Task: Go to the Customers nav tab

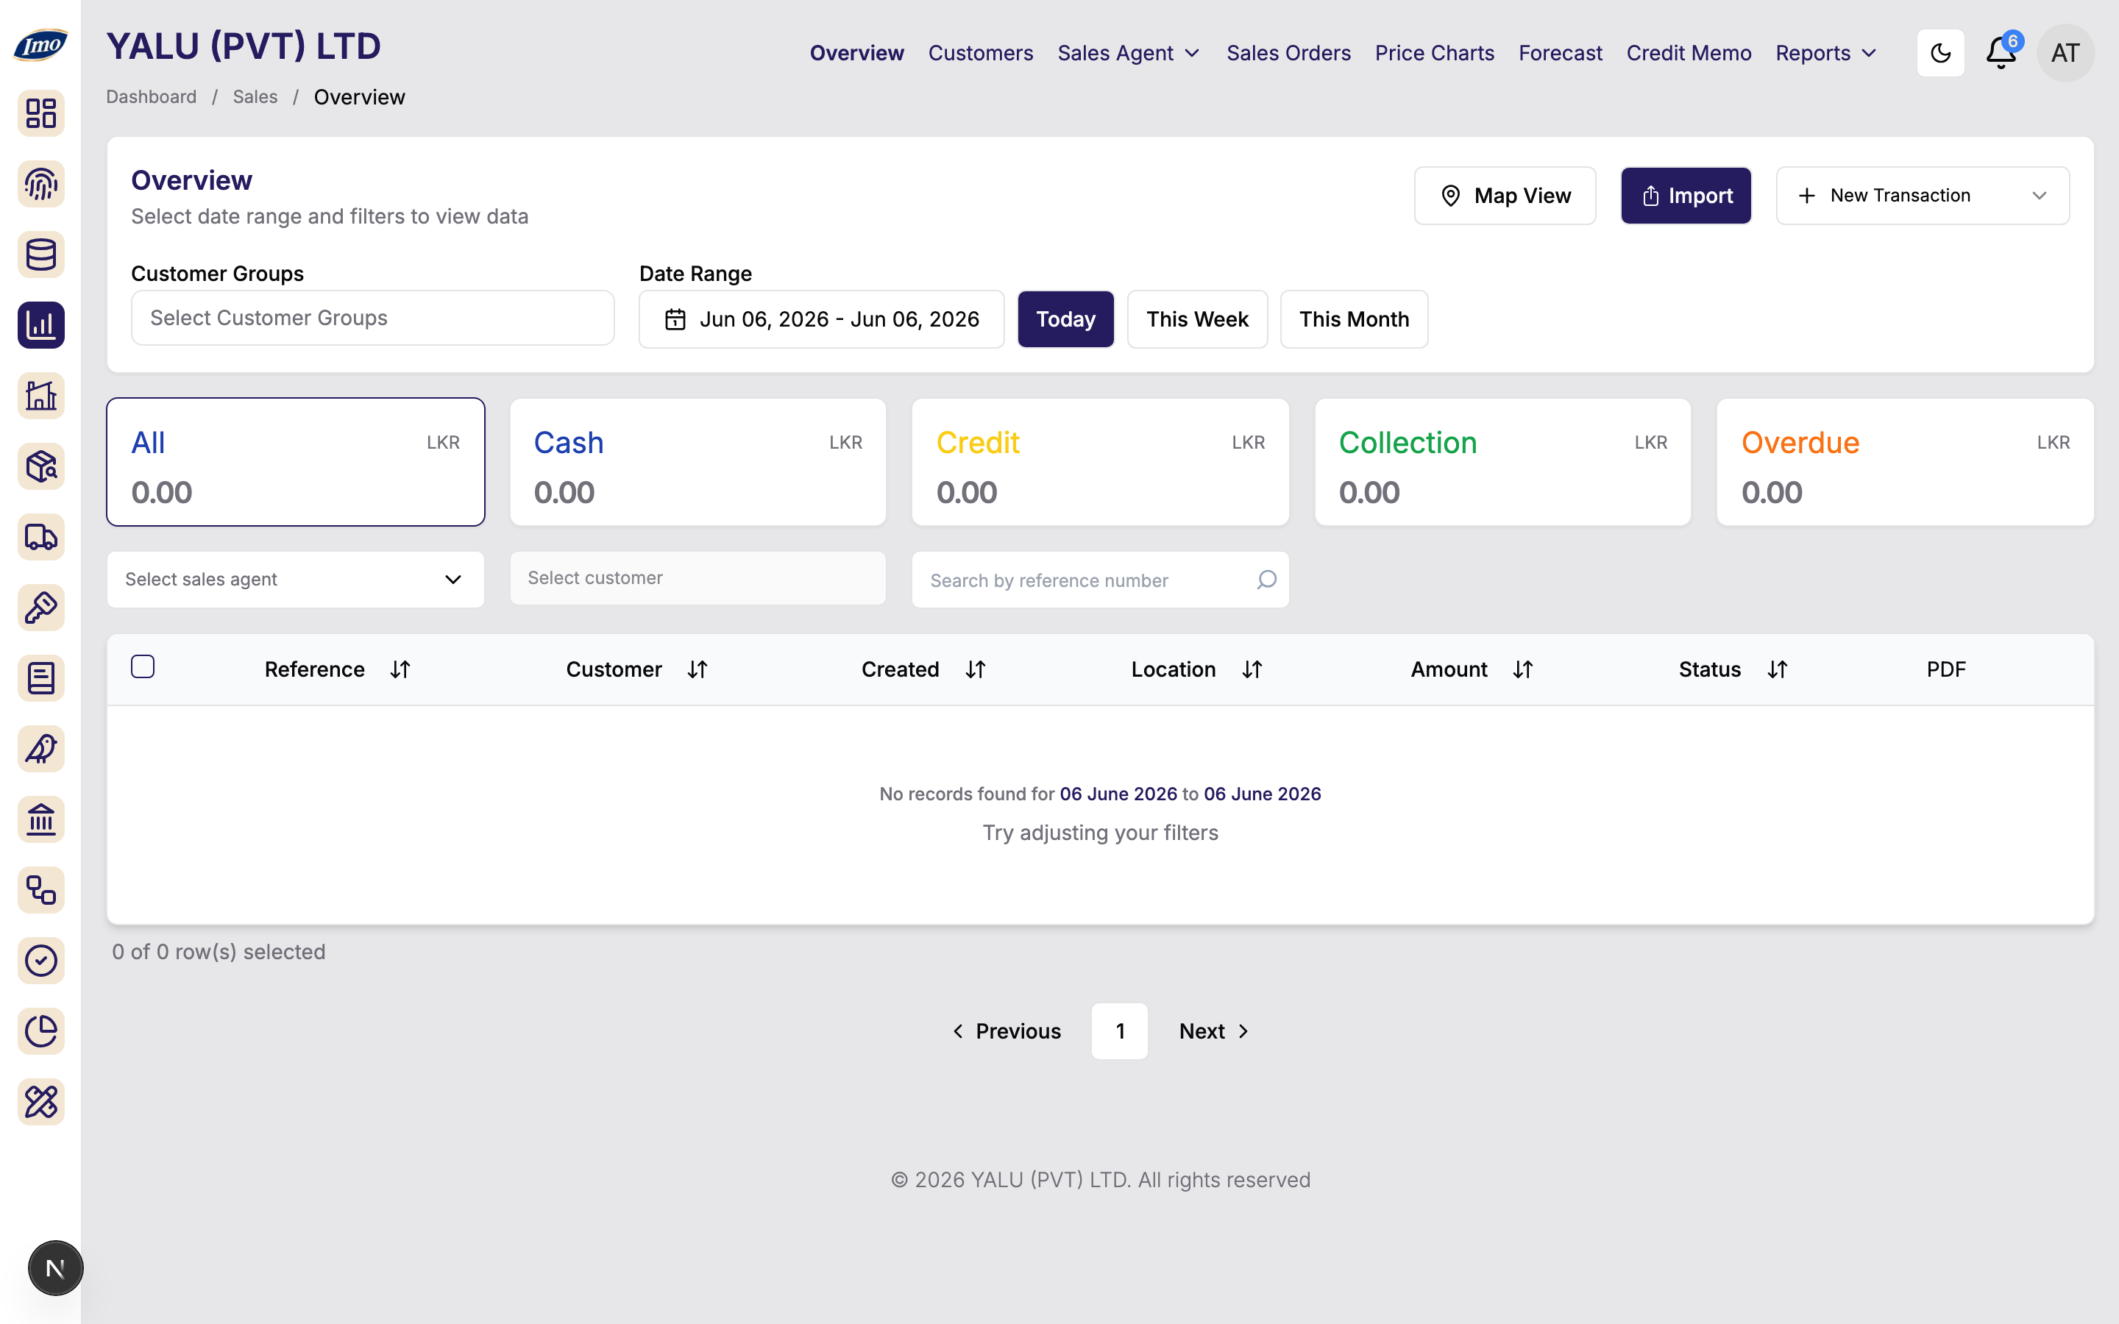Action: click(x=981, y=54)
